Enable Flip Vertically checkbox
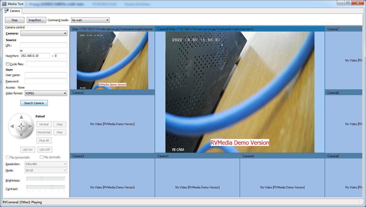This screenshot has height=207, width=366. 41,157
